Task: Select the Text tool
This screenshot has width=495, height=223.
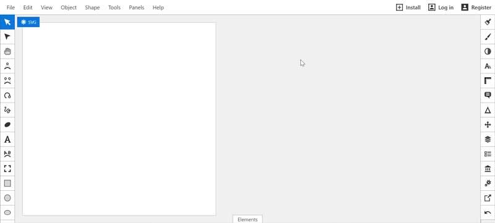Action: 7,139
